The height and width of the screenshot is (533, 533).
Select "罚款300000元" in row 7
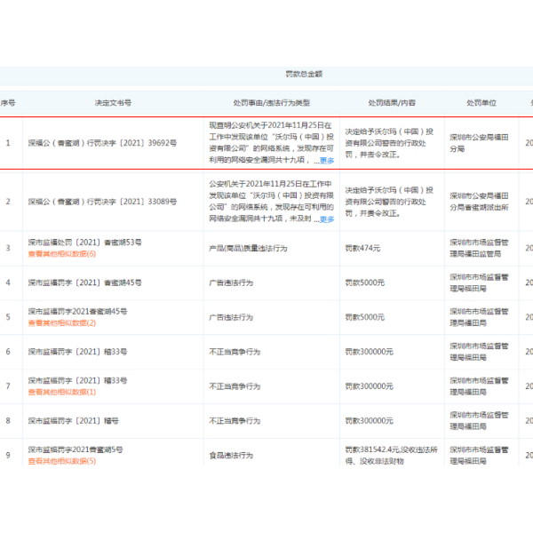pos(370,386)
